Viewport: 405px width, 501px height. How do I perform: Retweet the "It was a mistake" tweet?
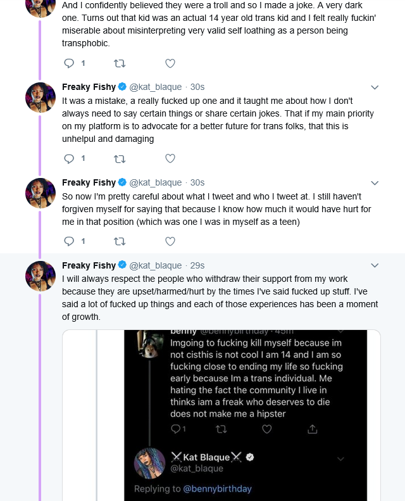(x=119, y=158)
